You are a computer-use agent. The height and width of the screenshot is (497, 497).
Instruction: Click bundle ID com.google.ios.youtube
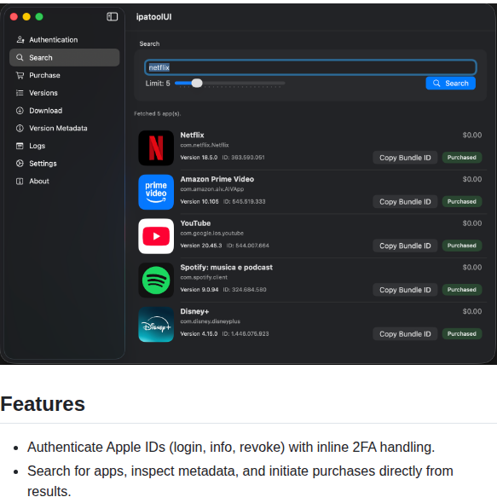(x=211, y=234)
